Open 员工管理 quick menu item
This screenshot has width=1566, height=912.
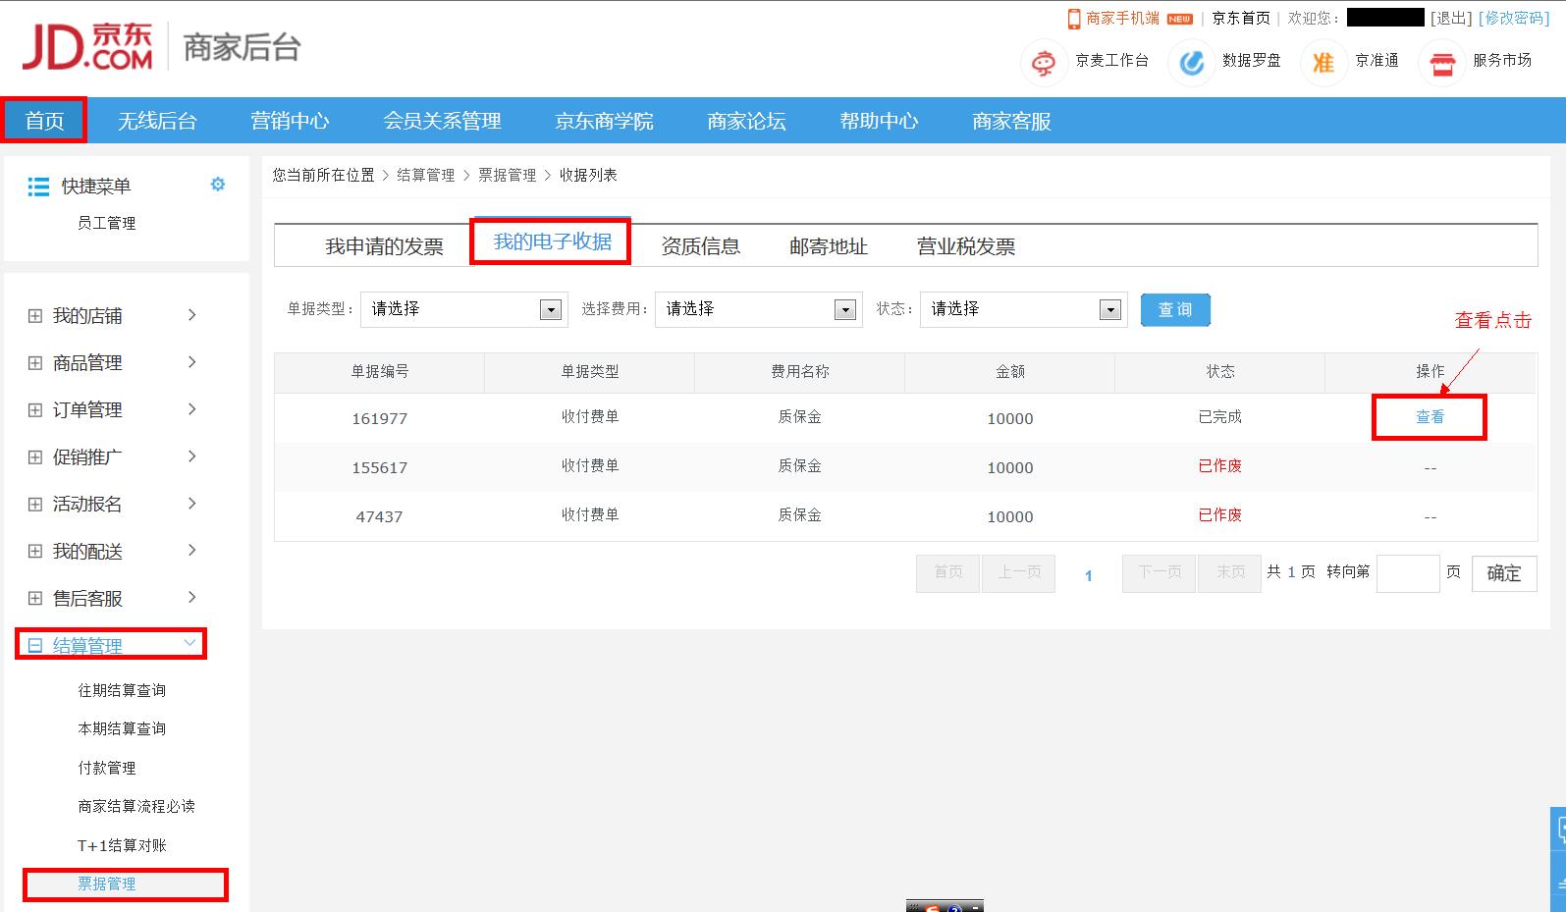point(106,223)
